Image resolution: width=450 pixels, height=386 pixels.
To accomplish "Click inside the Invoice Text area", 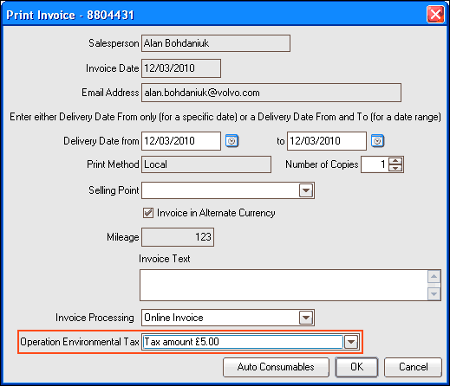I will [284, 286].
